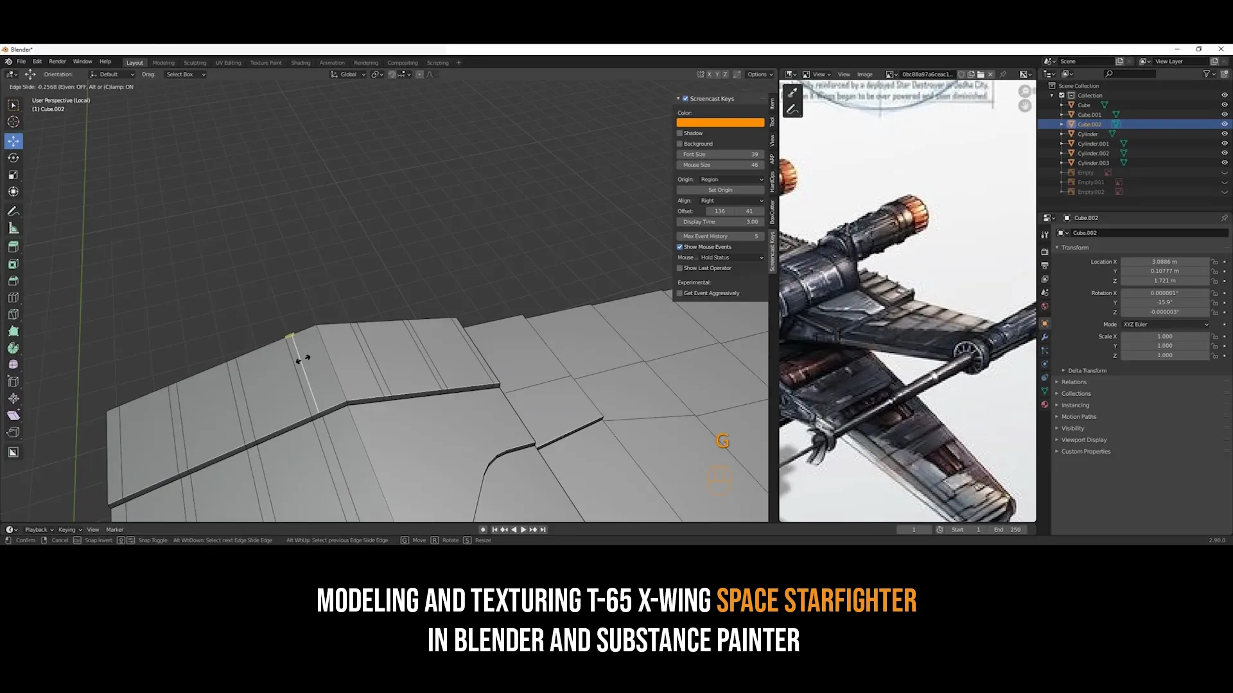Pick the Rotate tool in the left toolbar

click(13, 158)
